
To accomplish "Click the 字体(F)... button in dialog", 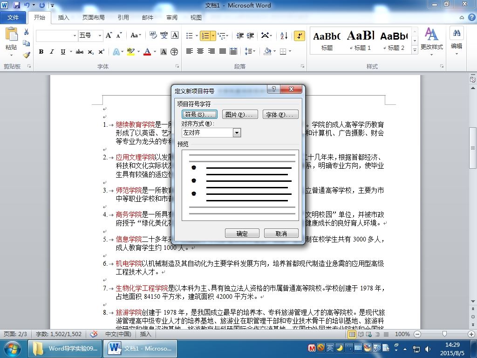I will (x=280, y=115).
